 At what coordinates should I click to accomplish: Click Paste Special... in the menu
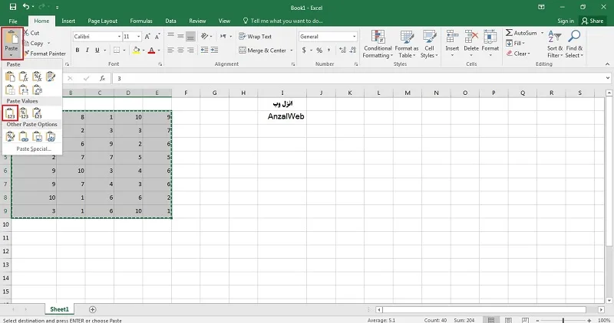click(x=34, y=148)
